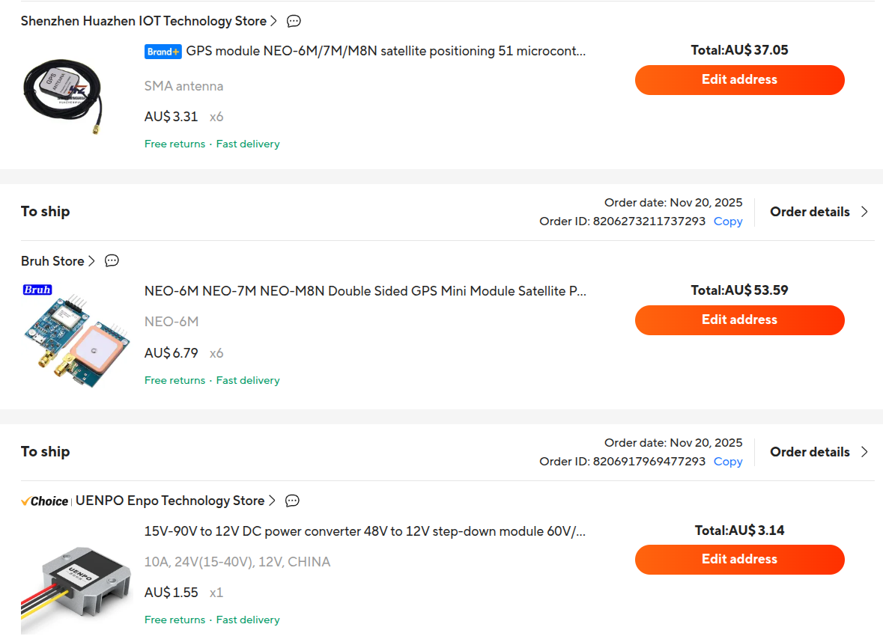Message Shenzhen Huazhen IOT Technology Store via chat icon
The width and height of the screenshot is (883, 642).
click(294, 21)
